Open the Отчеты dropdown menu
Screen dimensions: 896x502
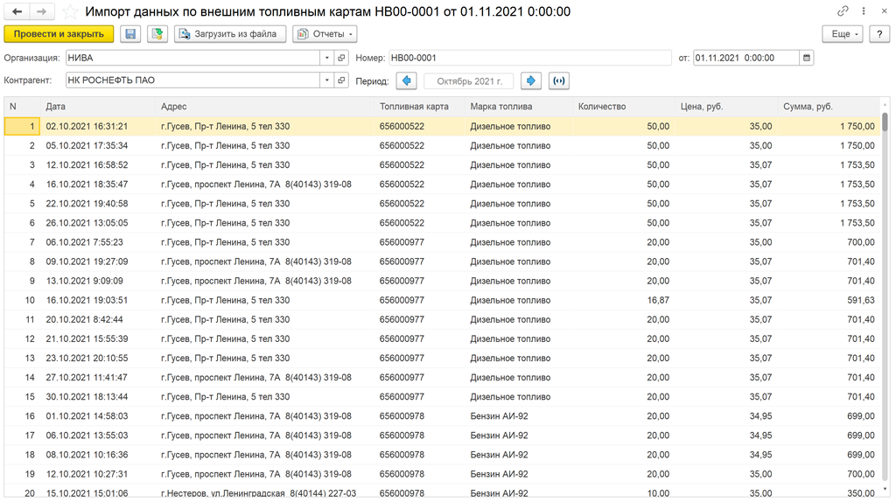(325, 34)
